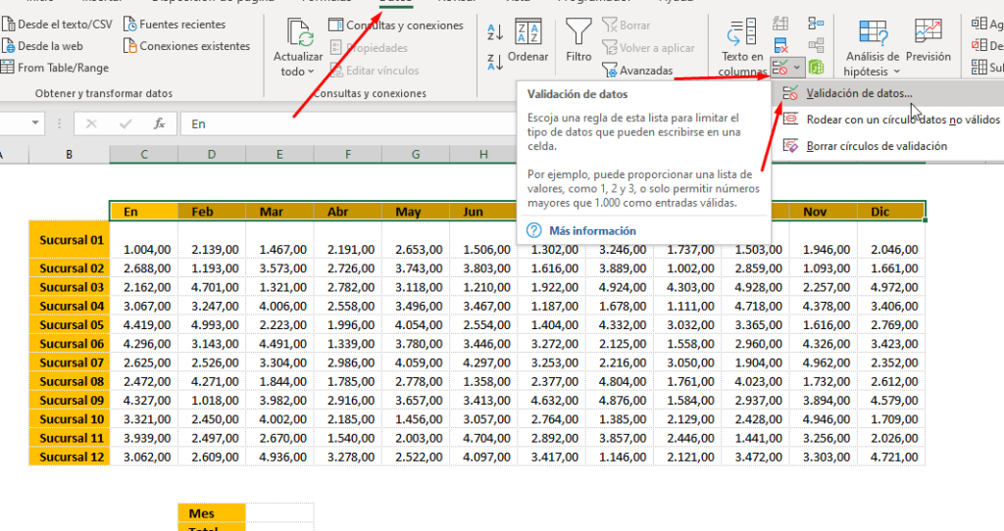Select the En month header cell
The image size is (1004, 531).
point(144,211)
